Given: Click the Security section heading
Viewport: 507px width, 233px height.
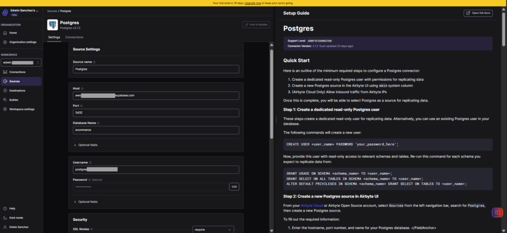Looking at the screenshot, I should tap(80, 220).
